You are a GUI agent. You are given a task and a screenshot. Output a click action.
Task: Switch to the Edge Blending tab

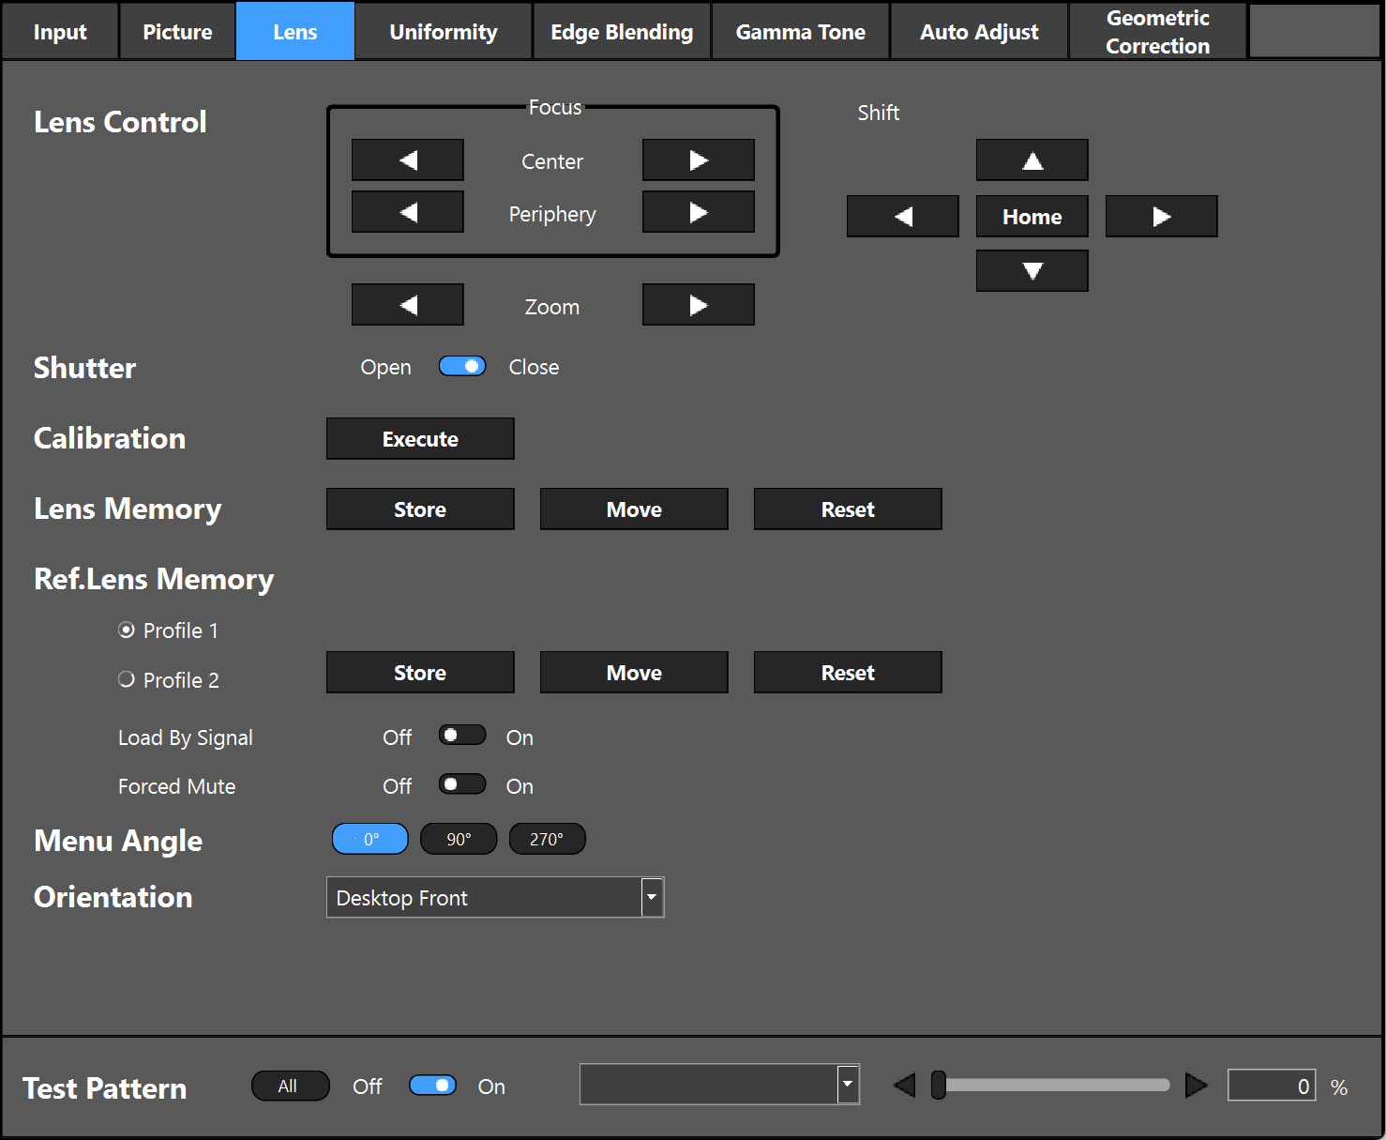tap(622, 32)
